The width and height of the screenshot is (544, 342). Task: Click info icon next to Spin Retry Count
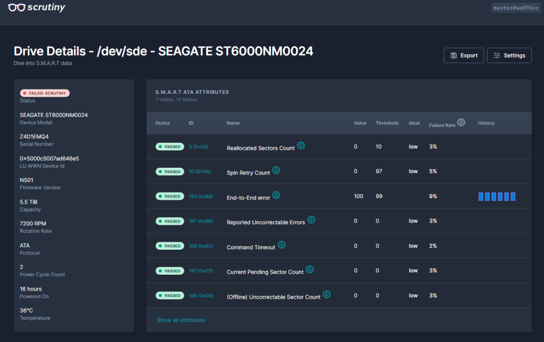276,170
